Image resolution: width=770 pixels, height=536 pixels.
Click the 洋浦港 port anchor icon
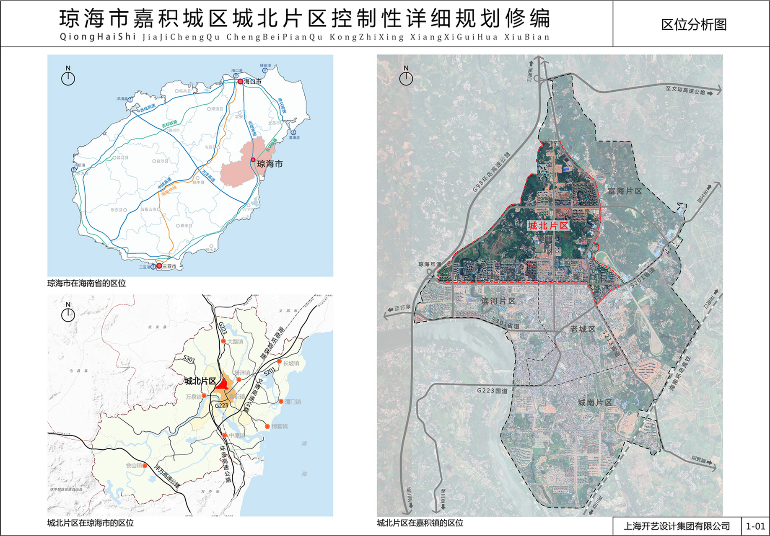pyautogui.click(x=130, y=100)
